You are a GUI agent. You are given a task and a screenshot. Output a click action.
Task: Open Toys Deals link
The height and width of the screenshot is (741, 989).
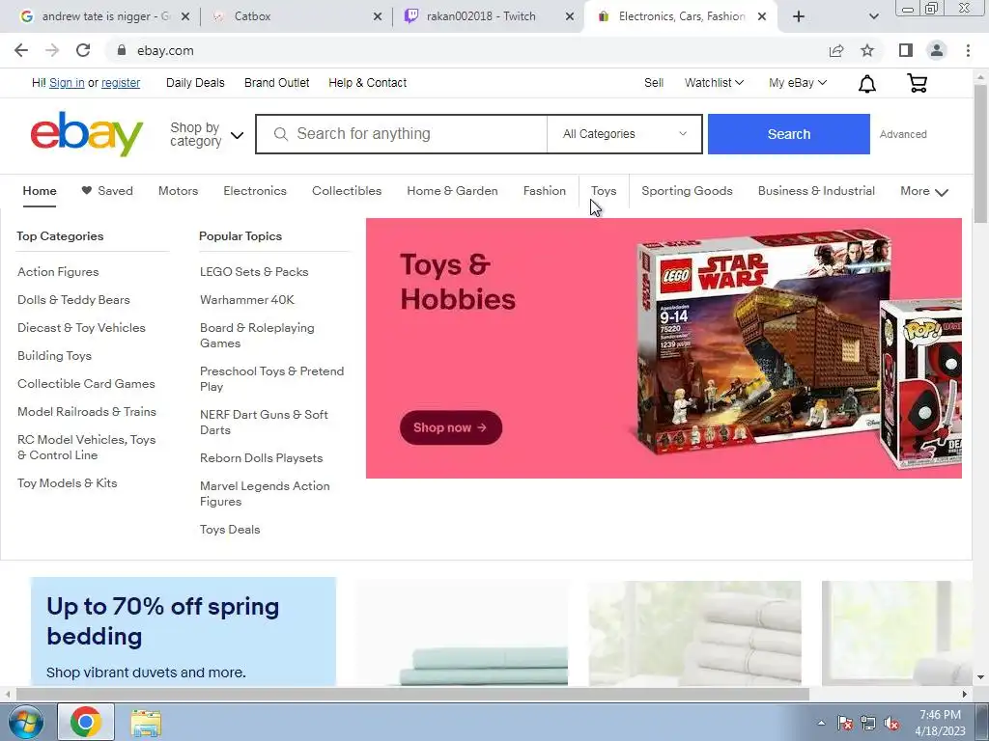230,530
